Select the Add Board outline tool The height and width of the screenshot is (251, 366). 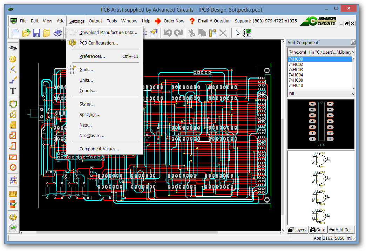13,104
